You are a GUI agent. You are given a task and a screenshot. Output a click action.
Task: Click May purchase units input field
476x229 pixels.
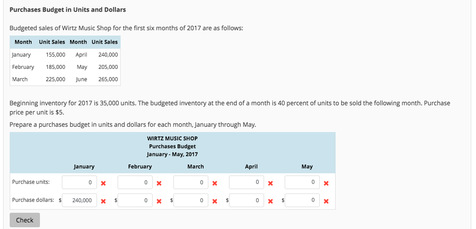pos(302,183)
